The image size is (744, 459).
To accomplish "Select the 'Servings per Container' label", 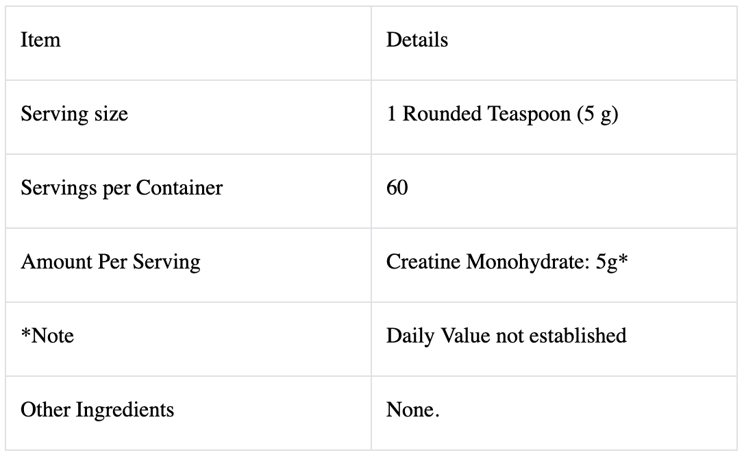I will (121, 188).
